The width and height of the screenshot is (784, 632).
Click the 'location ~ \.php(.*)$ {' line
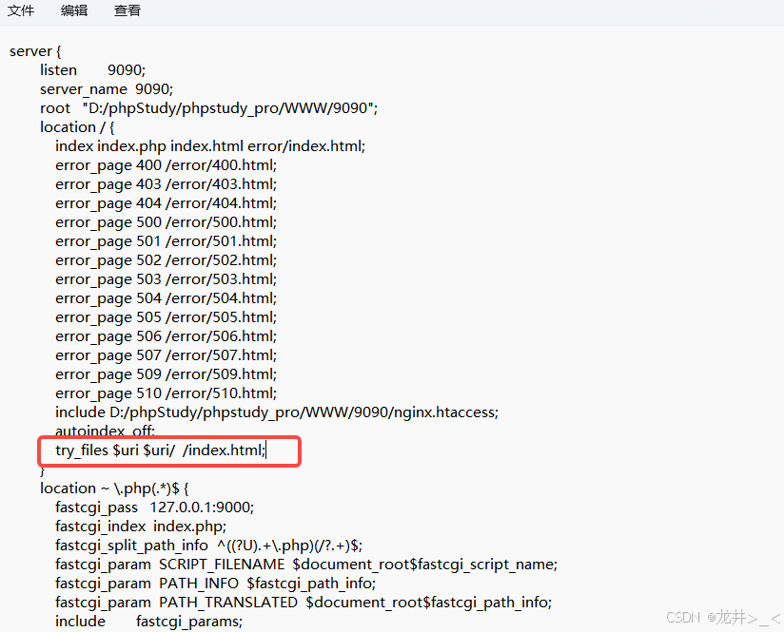pos(114,488)
